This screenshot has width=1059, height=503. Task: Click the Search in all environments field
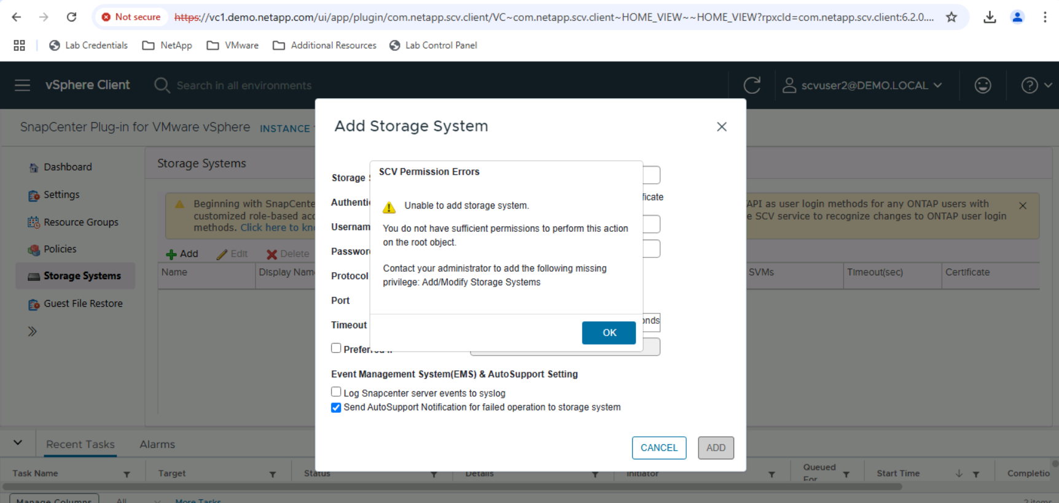pos(244,85)
